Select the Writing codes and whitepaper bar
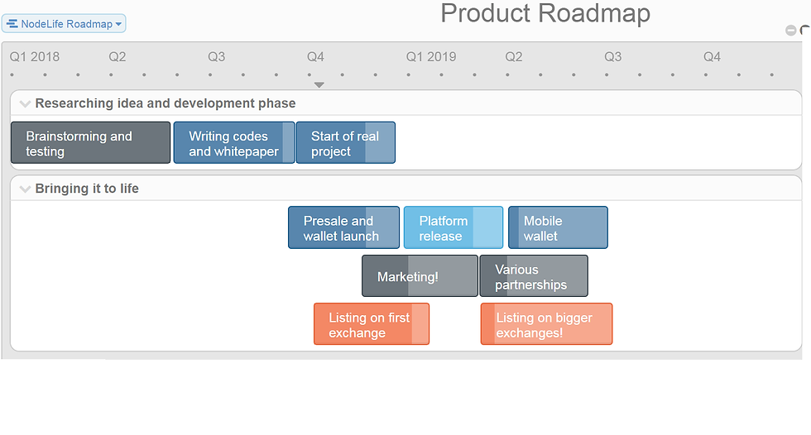Image resolution: width=811 pixels, height=435 pixels. 234,143
